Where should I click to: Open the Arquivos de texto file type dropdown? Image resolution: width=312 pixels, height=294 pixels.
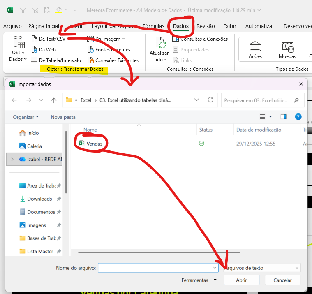click(x=262, y=268)
